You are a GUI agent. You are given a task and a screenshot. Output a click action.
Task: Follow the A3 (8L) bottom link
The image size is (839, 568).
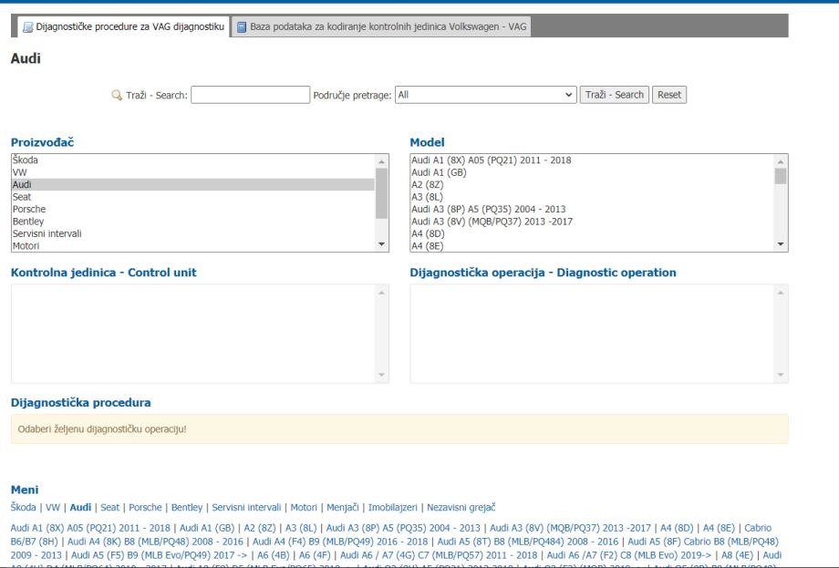pos(301,528)
